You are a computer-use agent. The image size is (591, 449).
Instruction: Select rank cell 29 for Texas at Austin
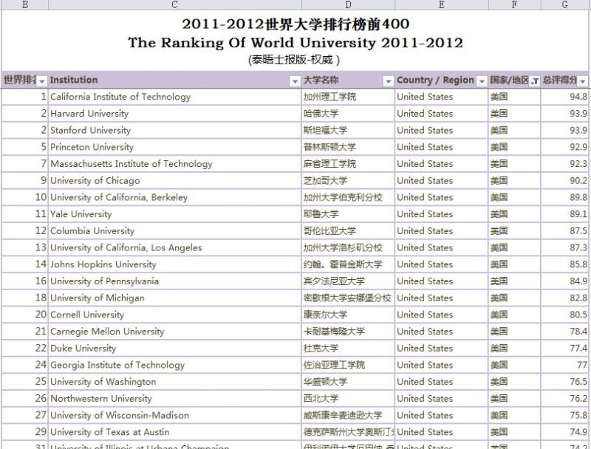coord(25,432)
